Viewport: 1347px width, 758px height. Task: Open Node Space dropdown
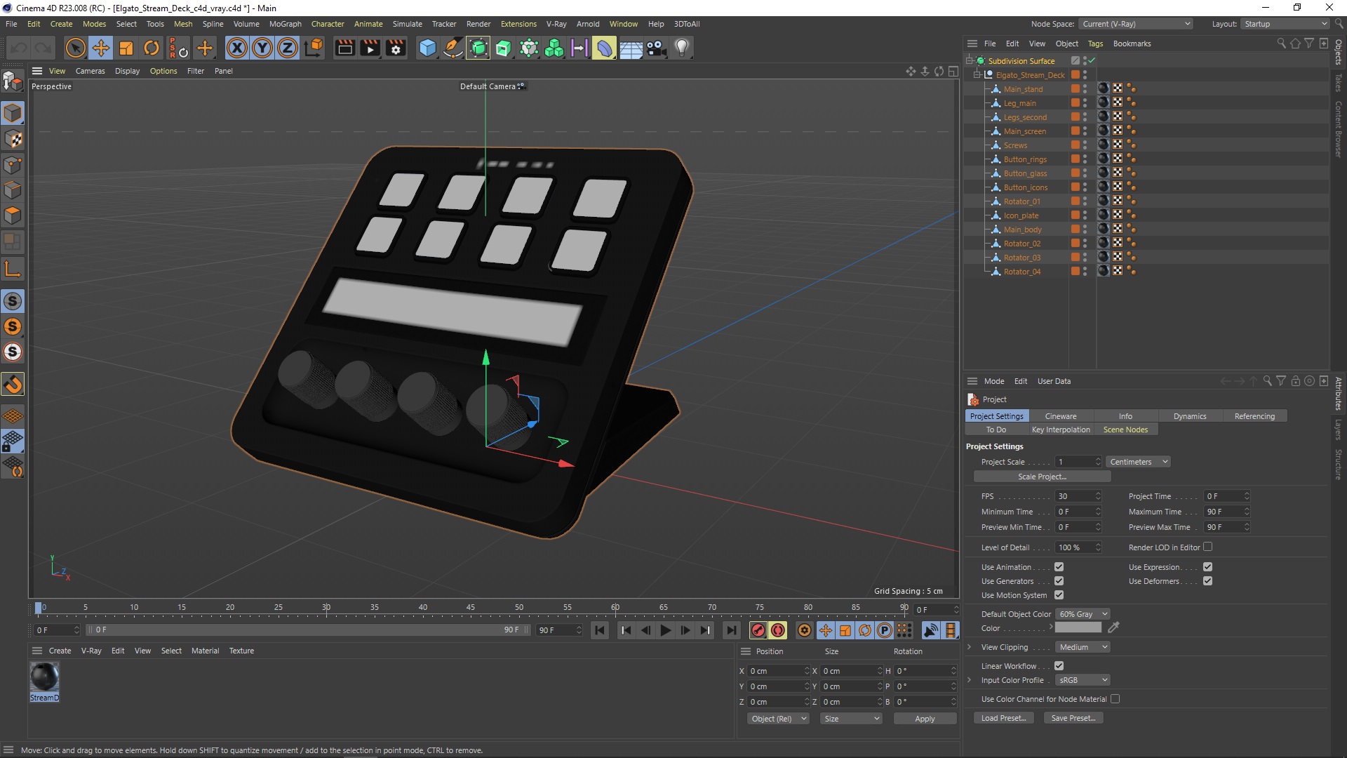(1135, 24)
